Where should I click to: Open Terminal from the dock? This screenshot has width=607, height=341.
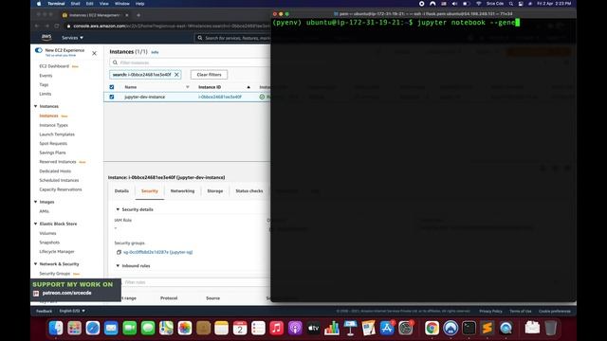[469, 329]
